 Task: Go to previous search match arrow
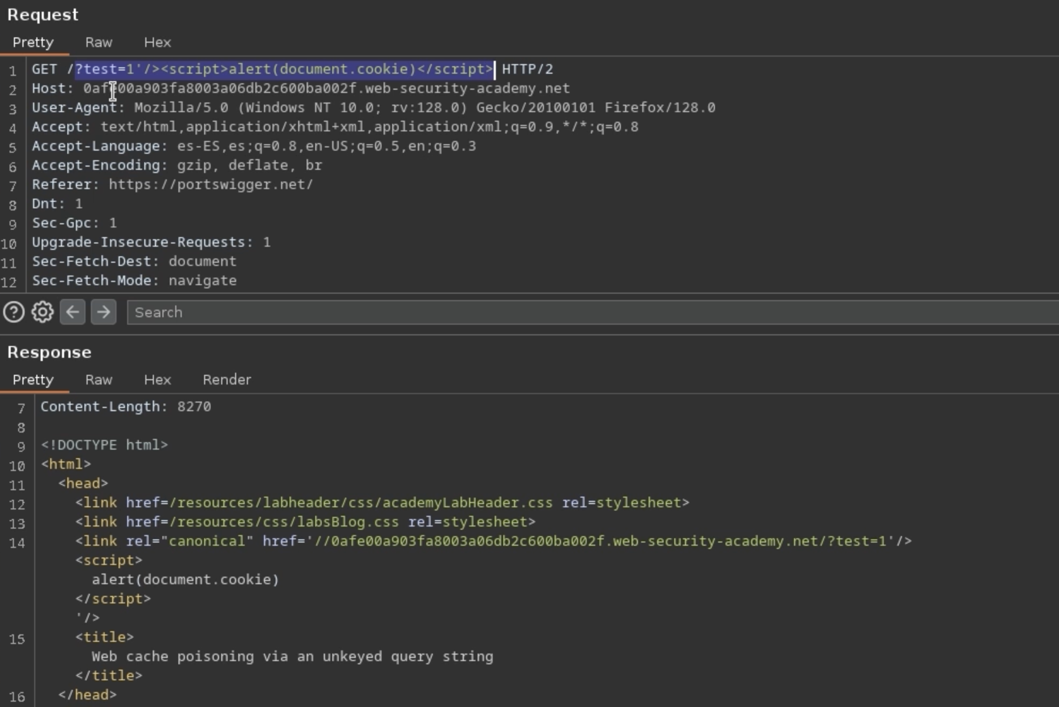tap(73, 312)
